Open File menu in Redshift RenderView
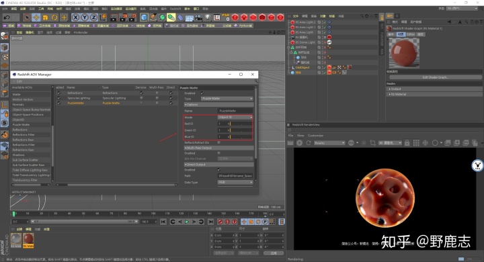The width and height of the screenshot is (484, 262). click(290, 136)
